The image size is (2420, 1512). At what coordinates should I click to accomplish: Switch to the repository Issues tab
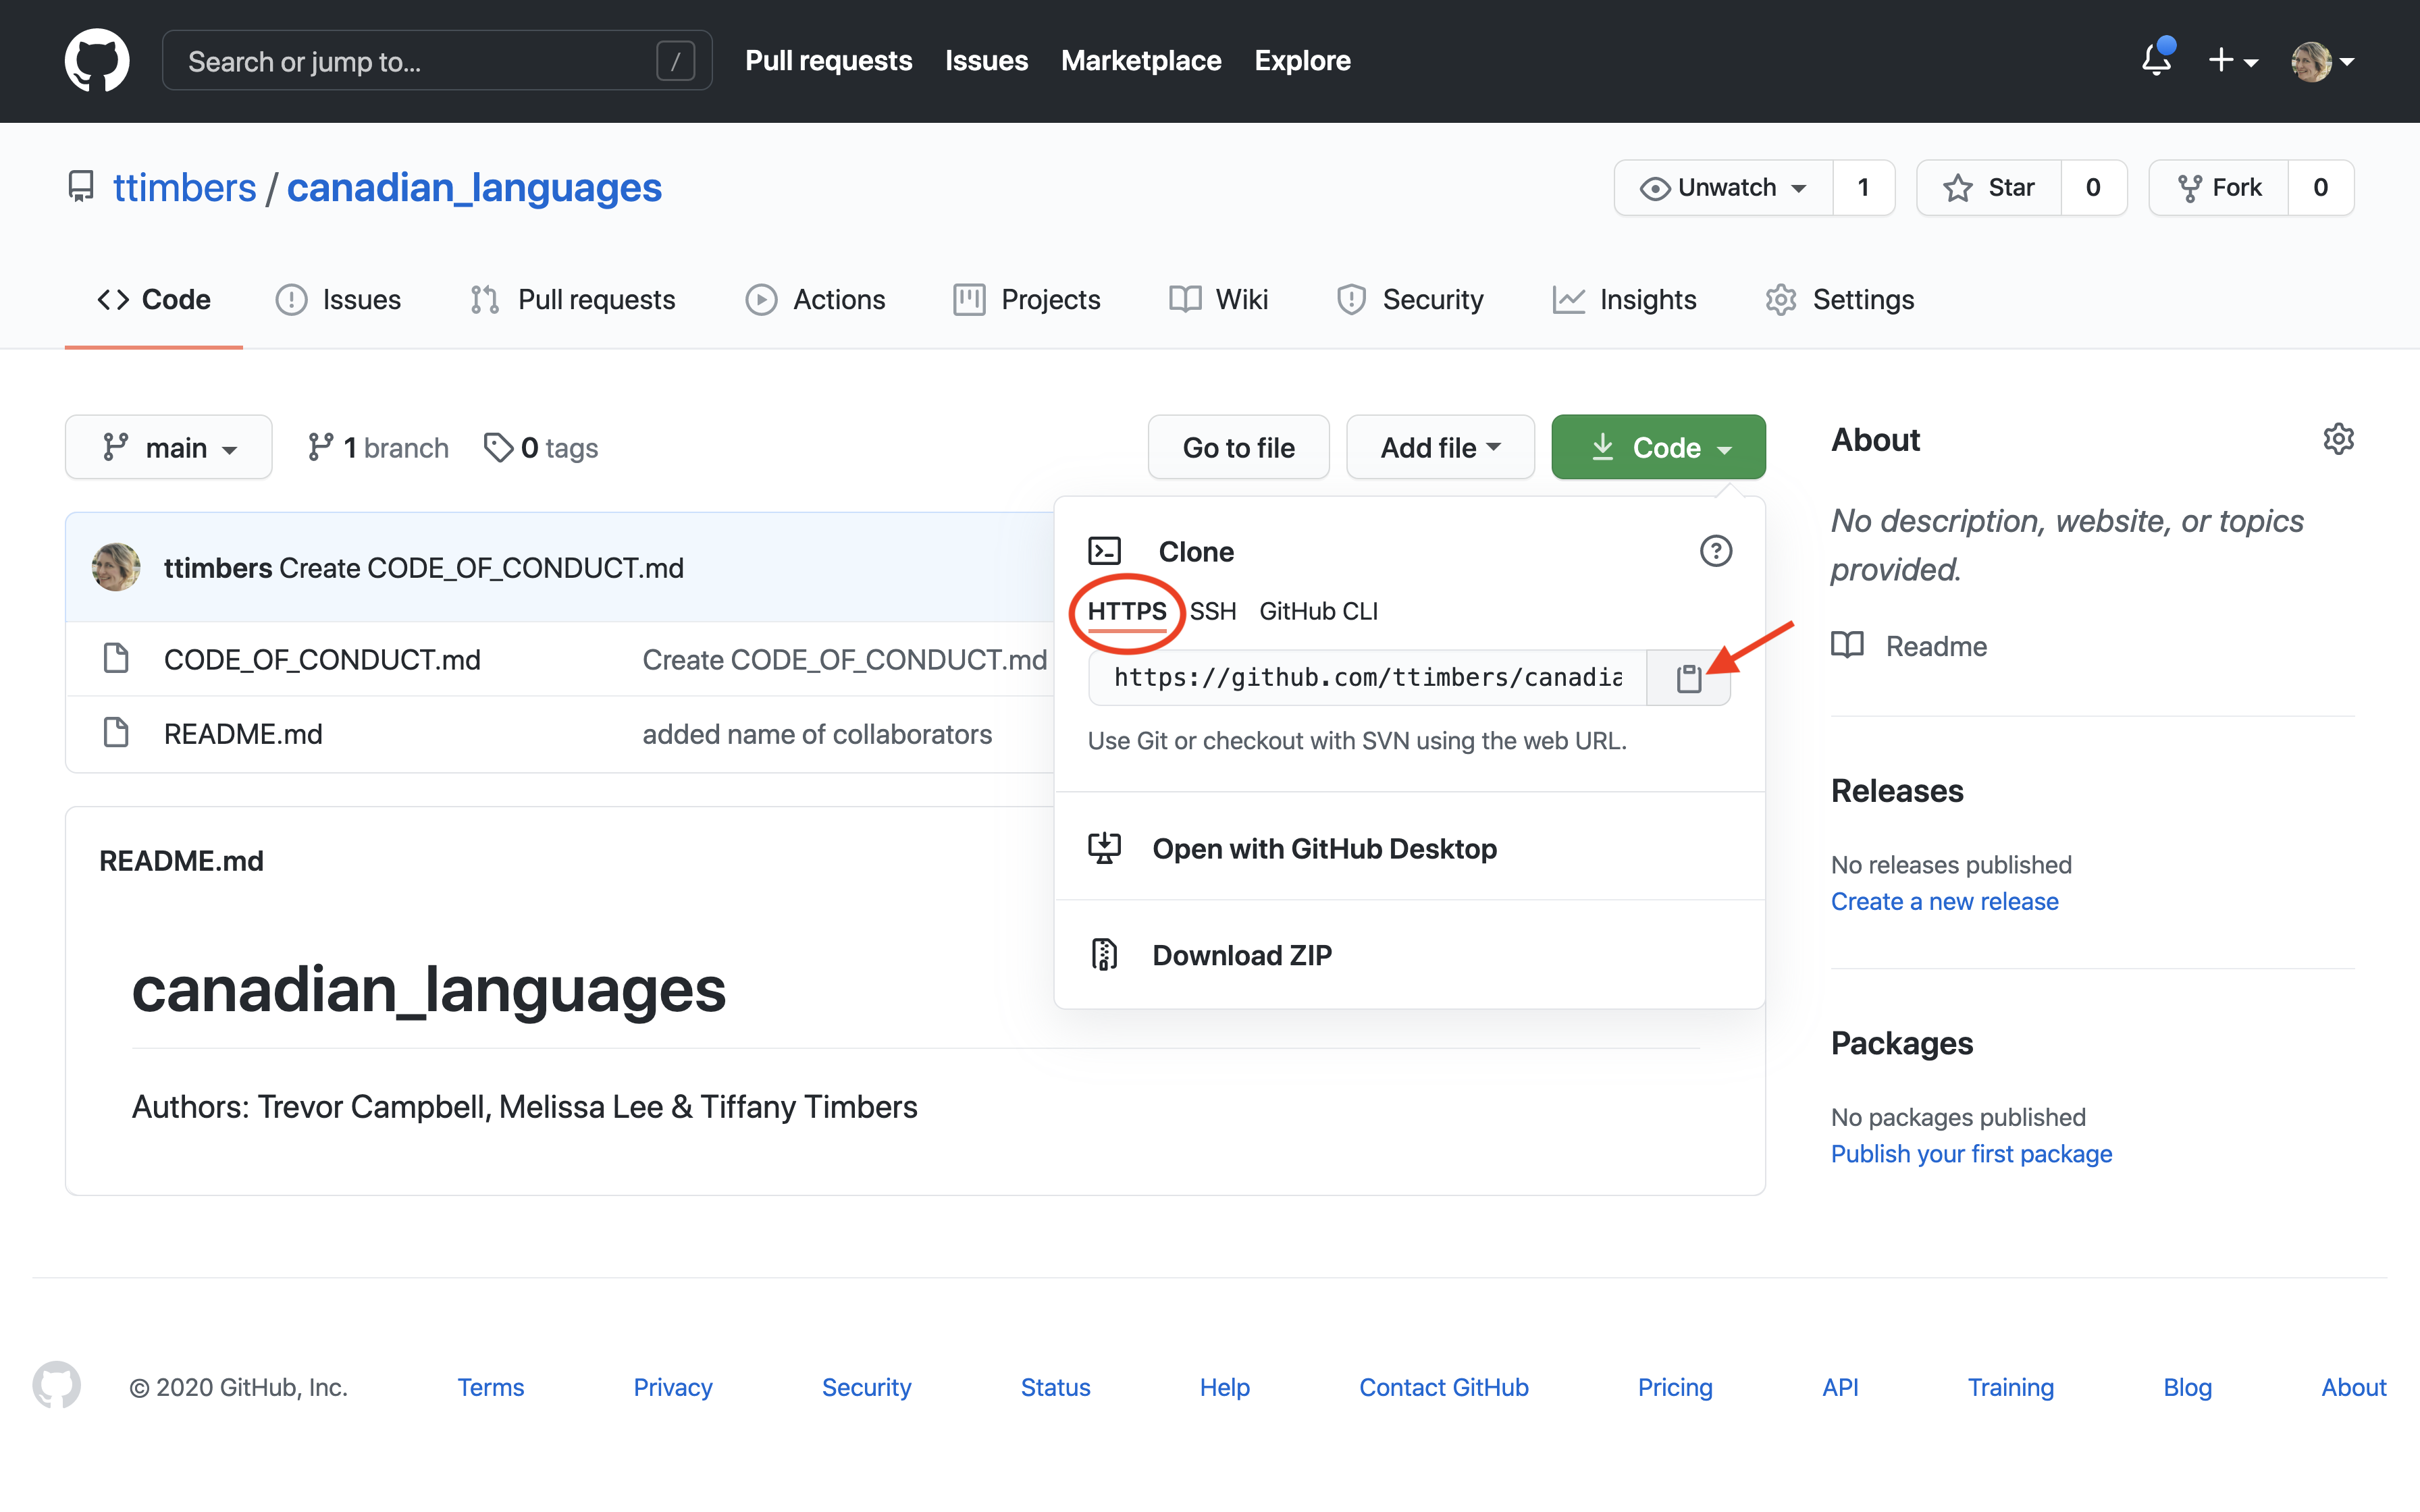point(338,300)
